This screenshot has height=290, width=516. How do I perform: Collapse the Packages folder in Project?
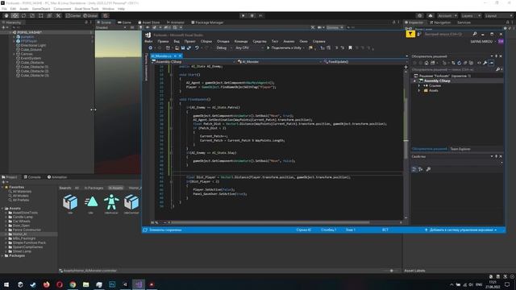(2, 255)
